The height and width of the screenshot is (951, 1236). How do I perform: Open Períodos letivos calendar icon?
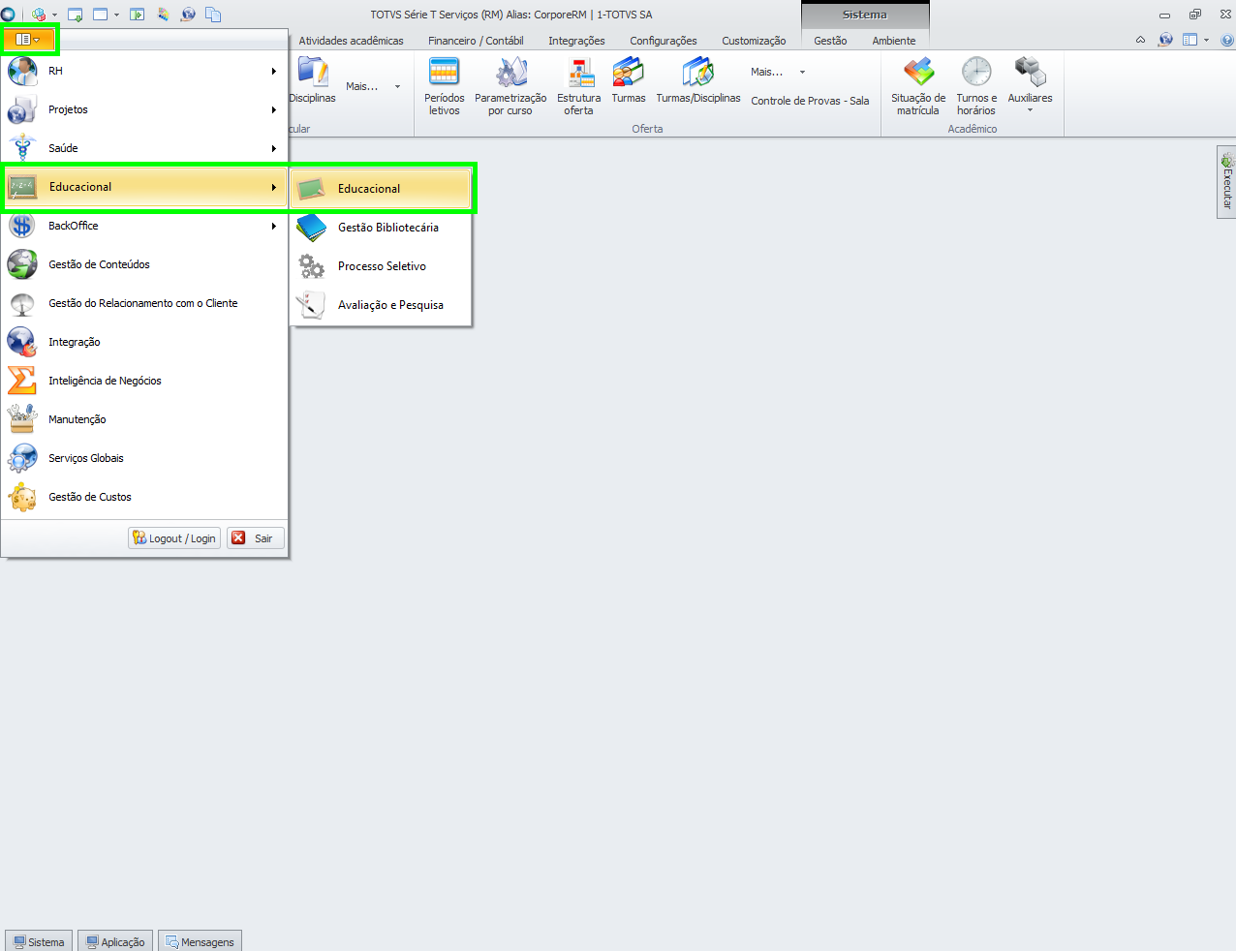[x=445, y=86]
